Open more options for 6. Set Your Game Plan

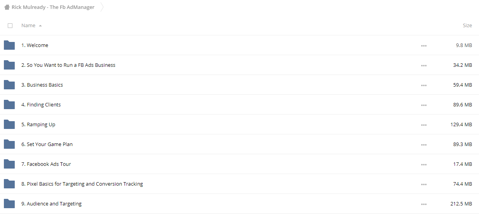pyautogui.click(x=423, y=144)
